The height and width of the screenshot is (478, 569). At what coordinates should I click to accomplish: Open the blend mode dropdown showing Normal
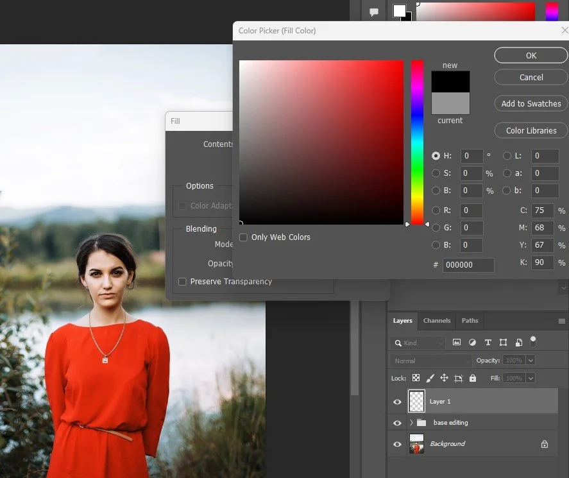click(430, 361)
